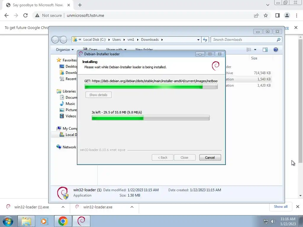Open Chrome tab search chevron

tap(267, 5)
